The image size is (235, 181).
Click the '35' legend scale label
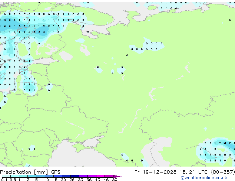(x=89, y=180)
